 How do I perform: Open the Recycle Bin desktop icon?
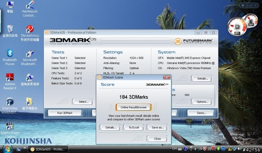(x=10, y=31)
